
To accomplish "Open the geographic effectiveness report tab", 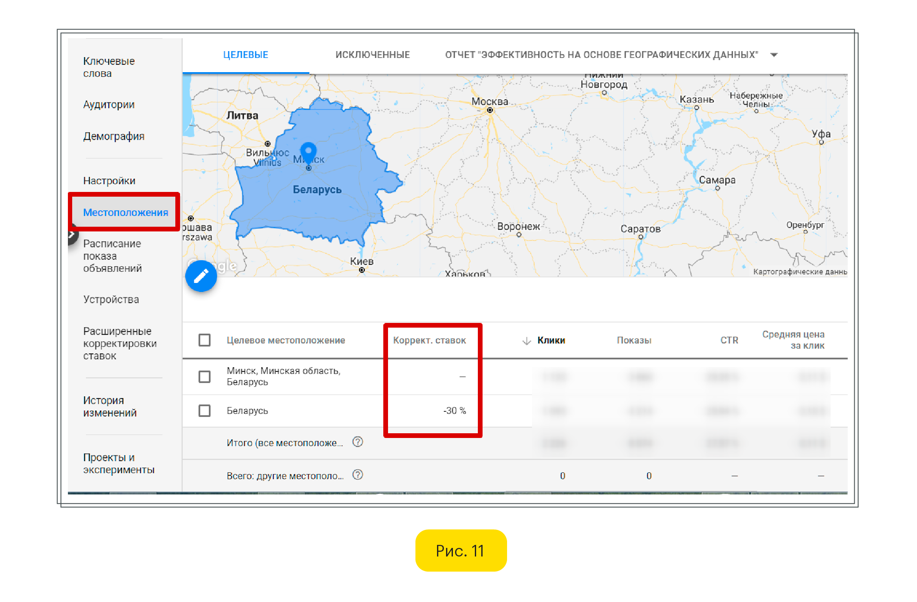I will pos(601,55).
